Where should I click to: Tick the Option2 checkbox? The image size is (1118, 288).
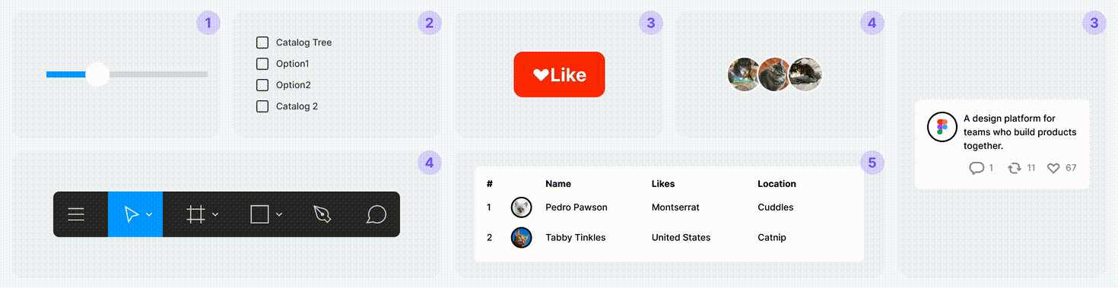(262, 85)
